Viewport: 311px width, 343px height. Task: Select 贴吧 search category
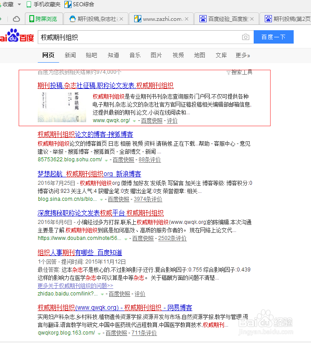click(92, 55)
